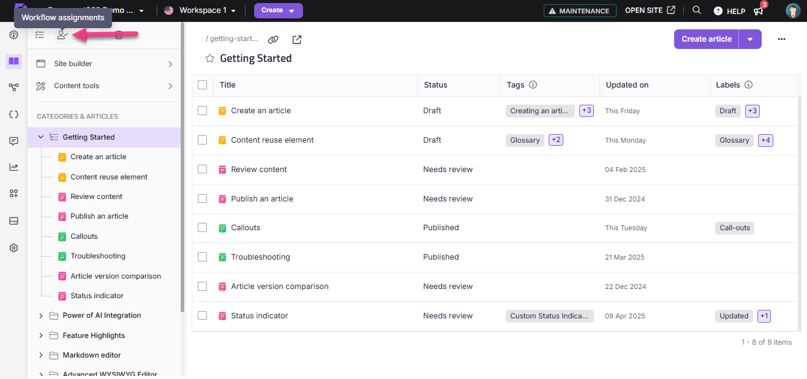Screen dimensions: 807x379
Task: Select Article version comparison in the tree
Action: click(x=116, y=276)
